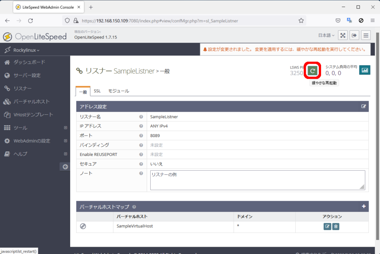Open バーチャルホスト in the sidebar
Viewport: 380px width, 254px height.
31,101
